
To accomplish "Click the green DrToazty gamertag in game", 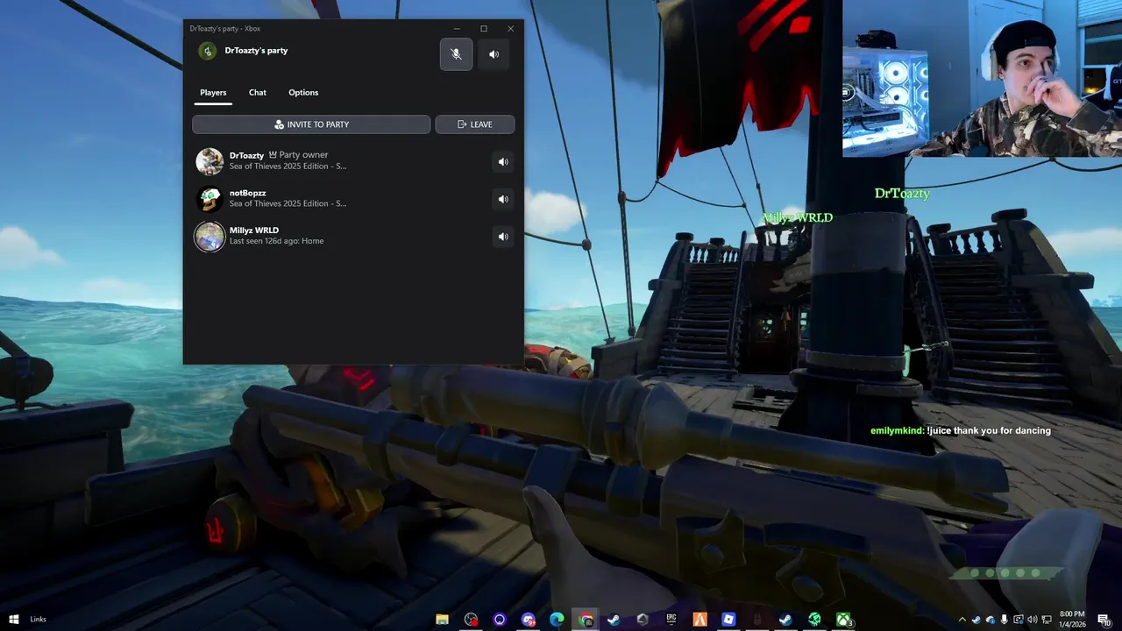I will [x=901, y=193].
